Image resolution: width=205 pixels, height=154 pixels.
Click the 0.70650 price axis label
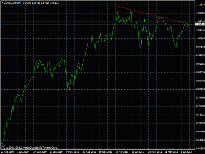[x=200, y=123]
